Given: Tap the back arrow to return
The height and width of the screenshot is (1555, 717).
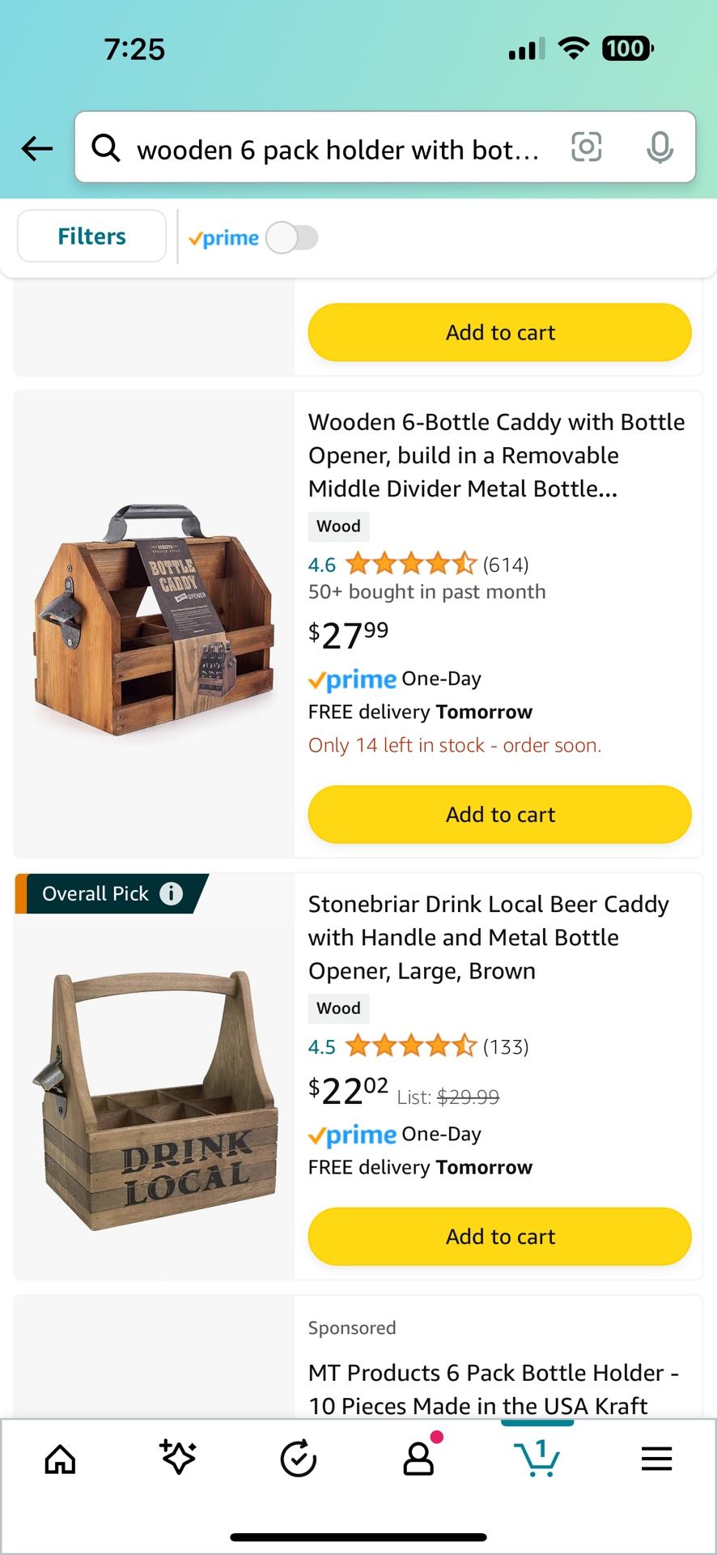Looking at the screenshot, I should tap(36, 148).
